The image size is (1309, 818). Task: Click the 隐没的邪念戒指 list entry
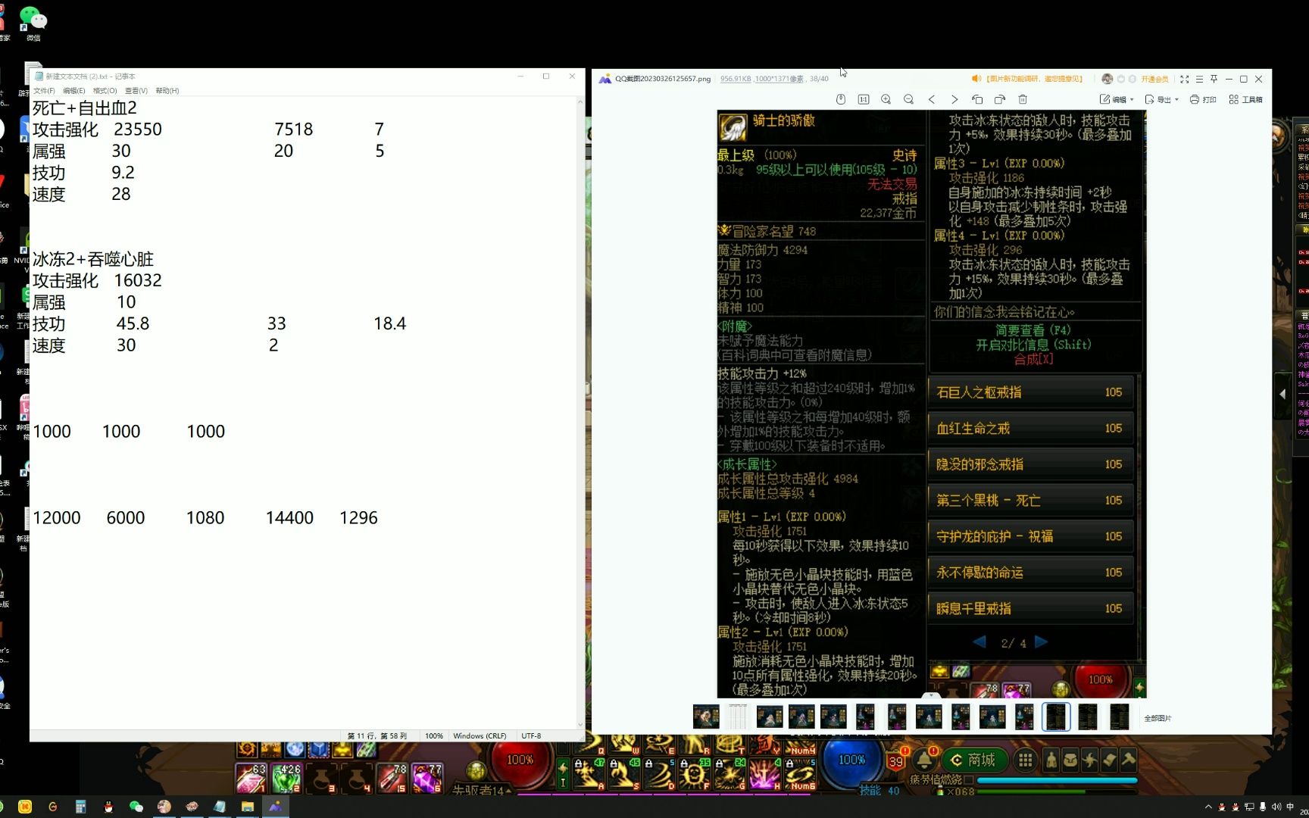point(1030,464)
